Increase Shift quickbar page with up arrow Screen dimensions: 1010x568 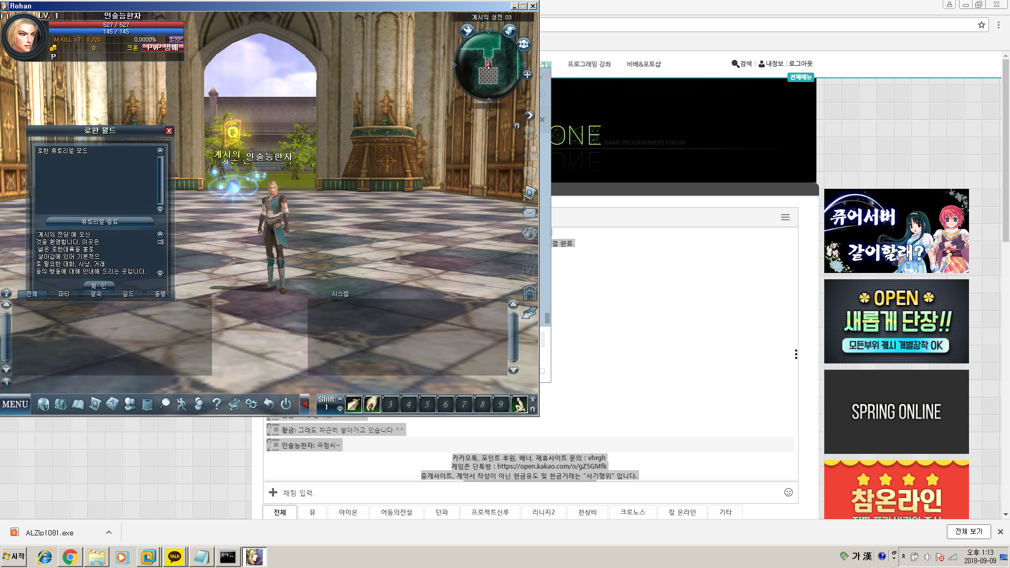click(x=340, y=399)
